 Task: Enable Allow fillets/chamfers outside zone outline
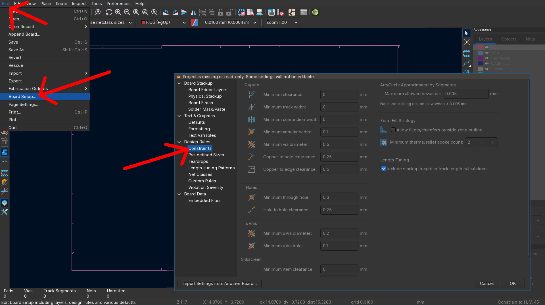393,130
